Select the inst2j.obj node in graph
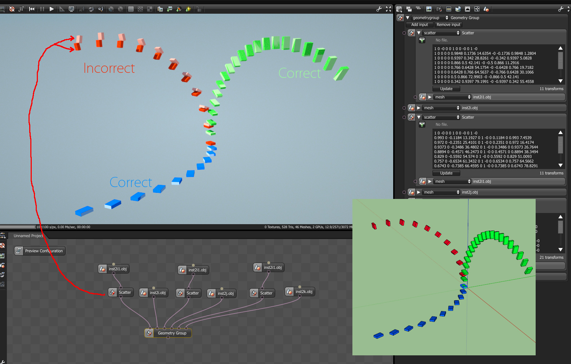This screenshot has height=364, width=571. pyautogui.click(x=221, y=293)
